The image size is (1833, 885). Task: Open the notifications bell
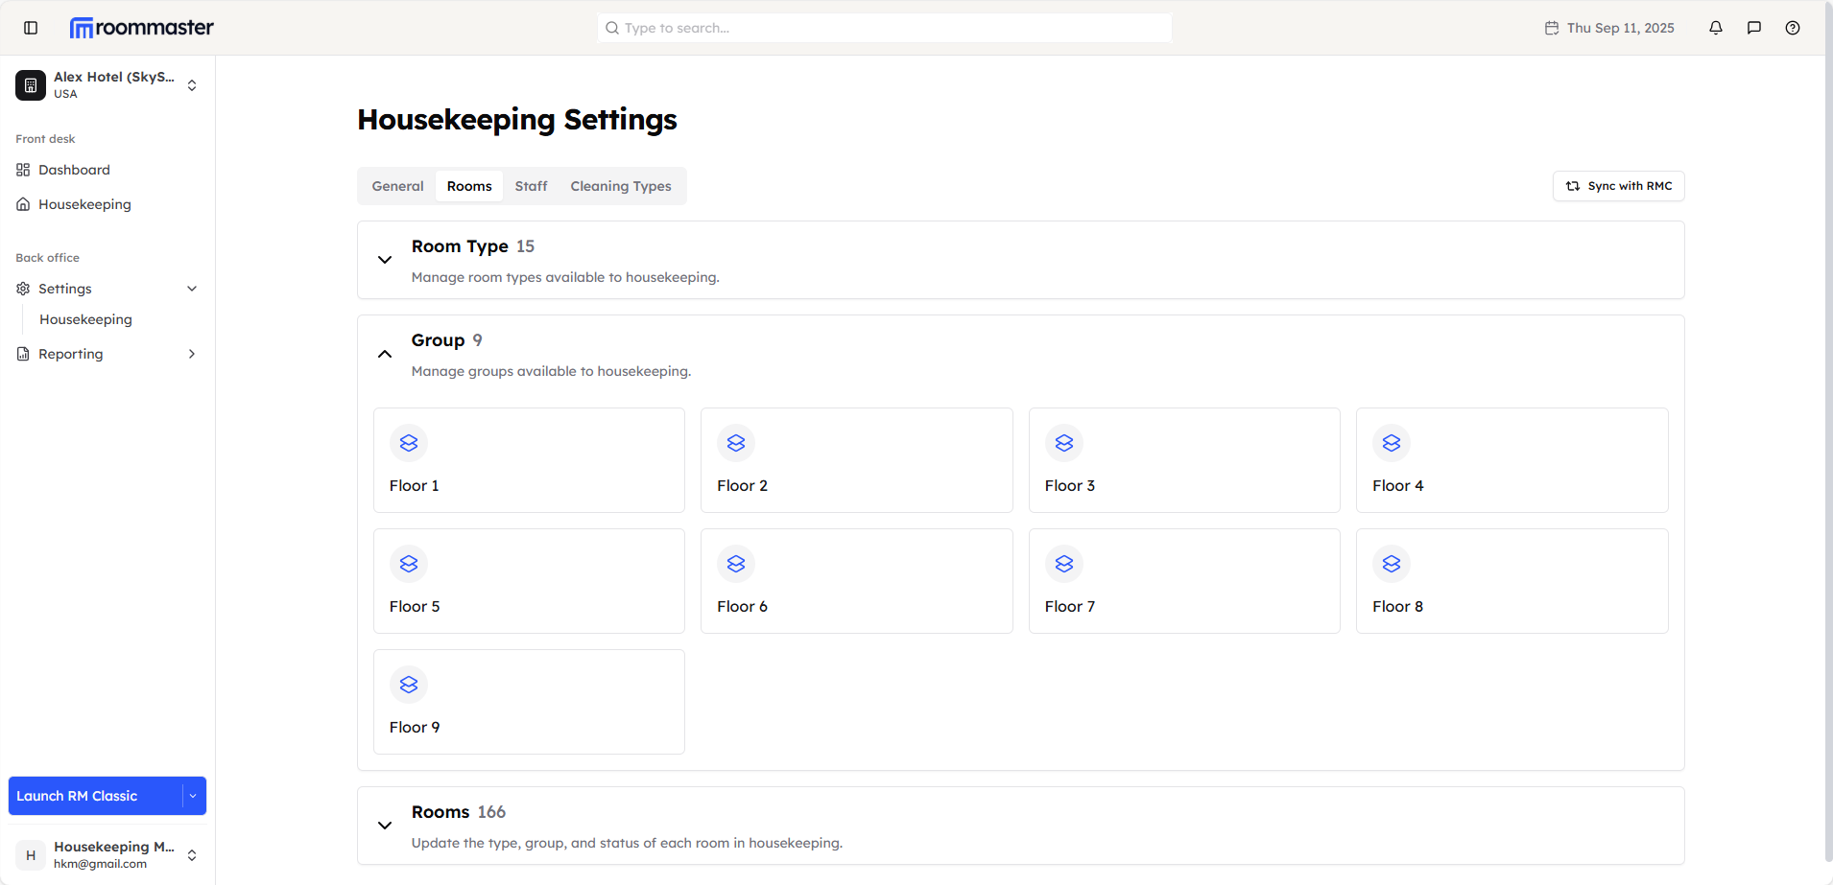pyautogui.click(x=1716, y=28)
